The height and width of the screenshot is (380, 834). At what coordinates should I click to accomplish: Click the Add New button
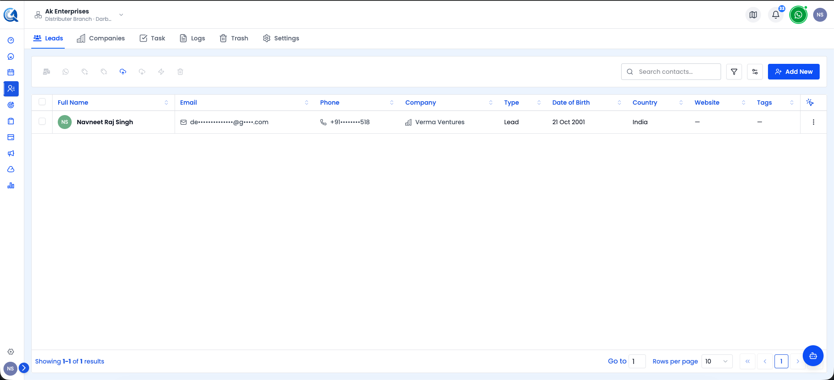(794, 72)
